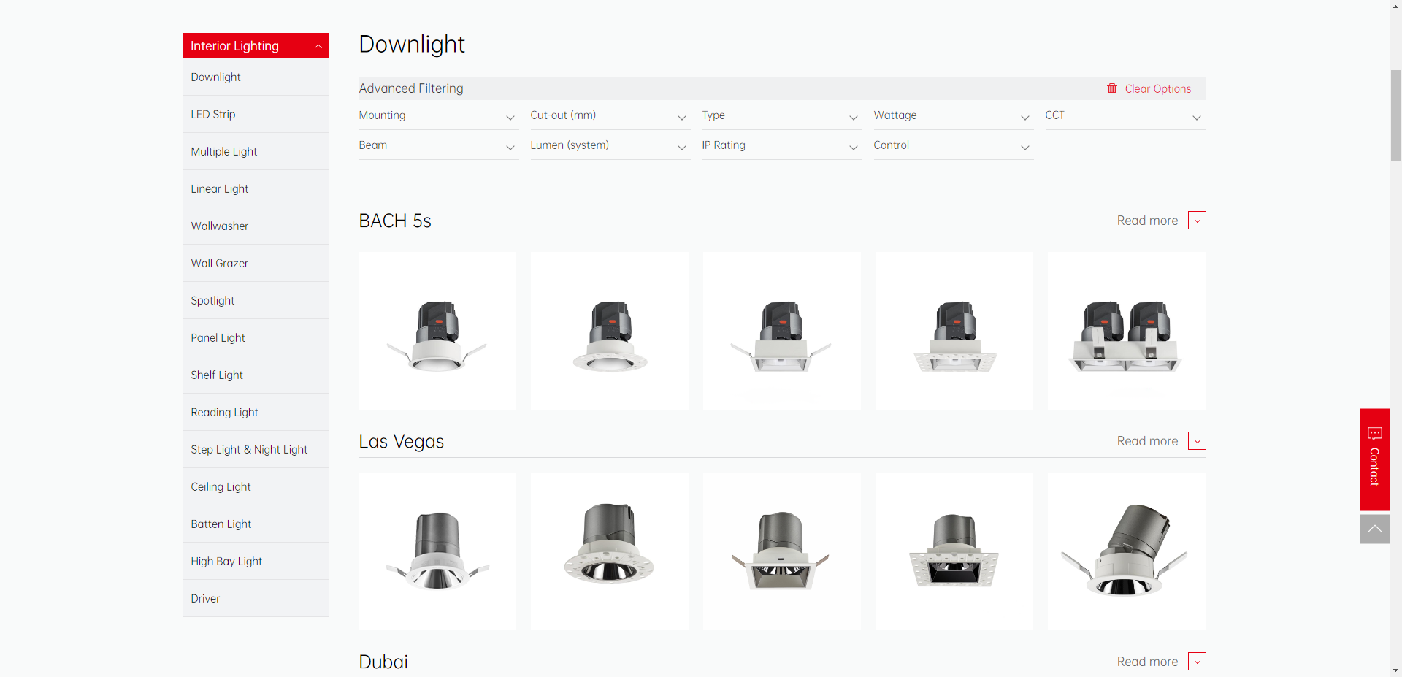Expand the Las Vegas Read more arrow box
This screenshot has width=1402, height=677.
[1197, 441]
